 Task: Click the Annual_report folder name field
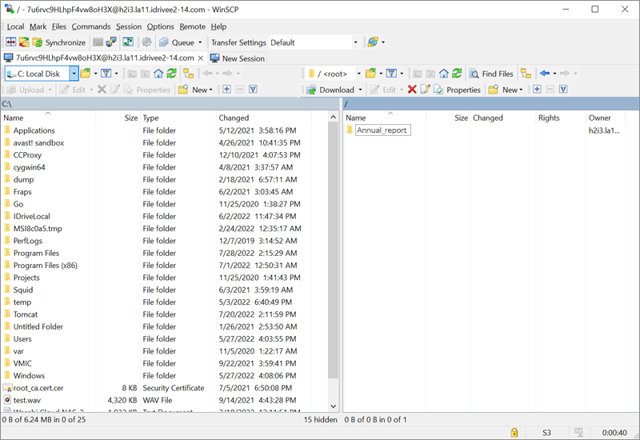tap(383, 130)
